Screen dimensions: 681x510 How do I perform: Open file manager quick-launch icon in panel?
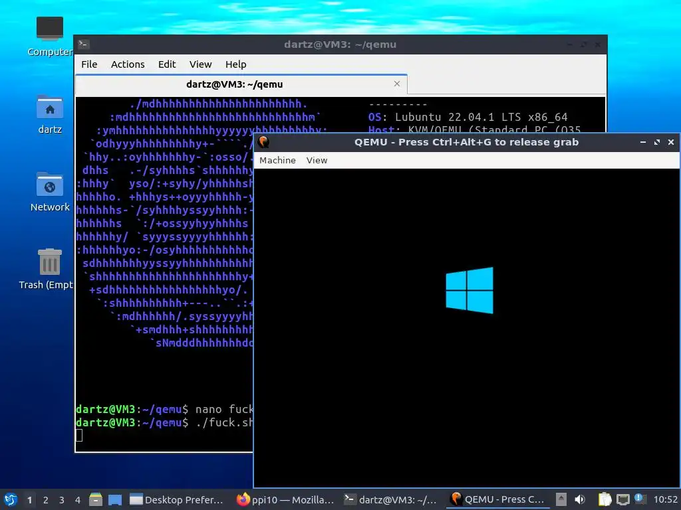pos(96,499)
